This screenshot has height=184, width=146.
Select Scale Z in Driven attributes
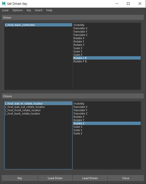click(107, 133)
